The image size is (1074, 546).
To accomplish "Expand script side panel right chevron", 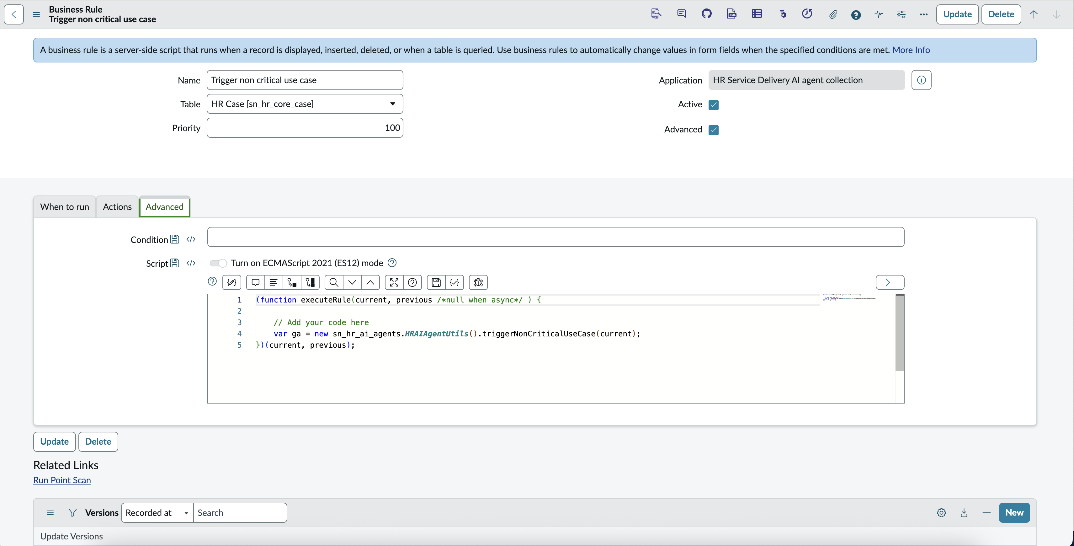I will [890, 282].
